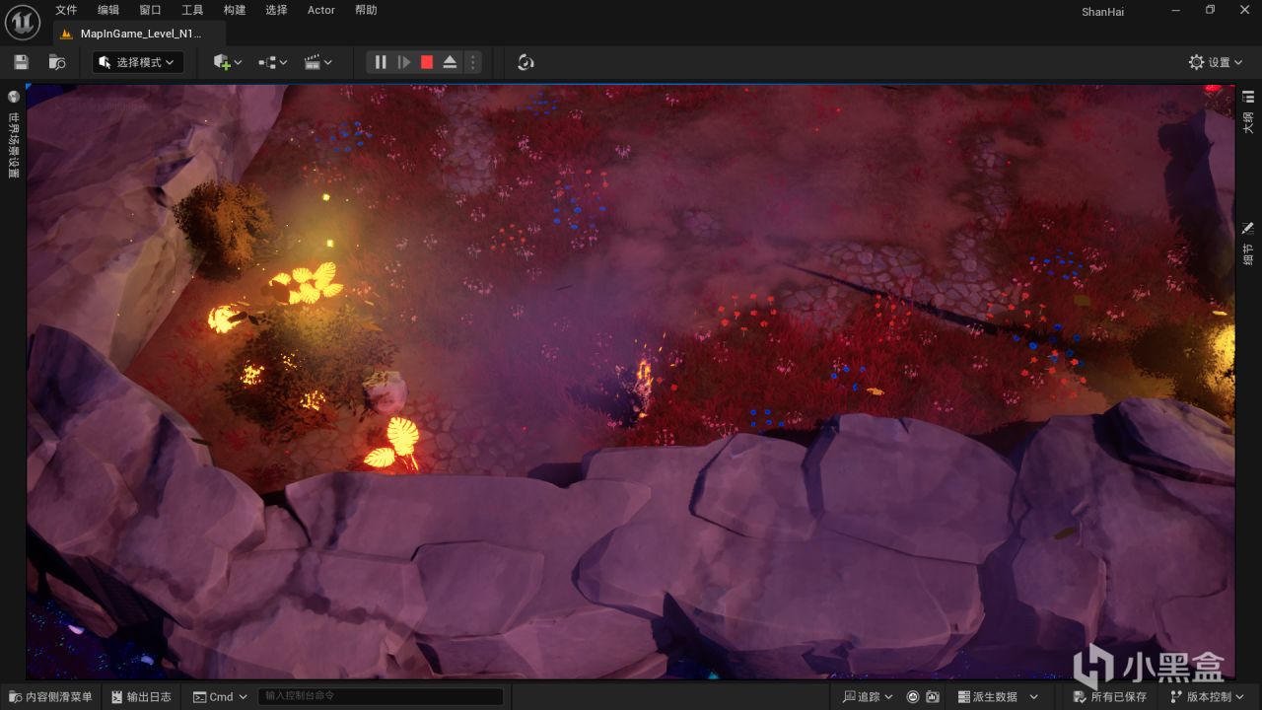The height and width of the screenshot is (710, 1262).
Task: Open play options three-dot menu
Action: point(472,62)
